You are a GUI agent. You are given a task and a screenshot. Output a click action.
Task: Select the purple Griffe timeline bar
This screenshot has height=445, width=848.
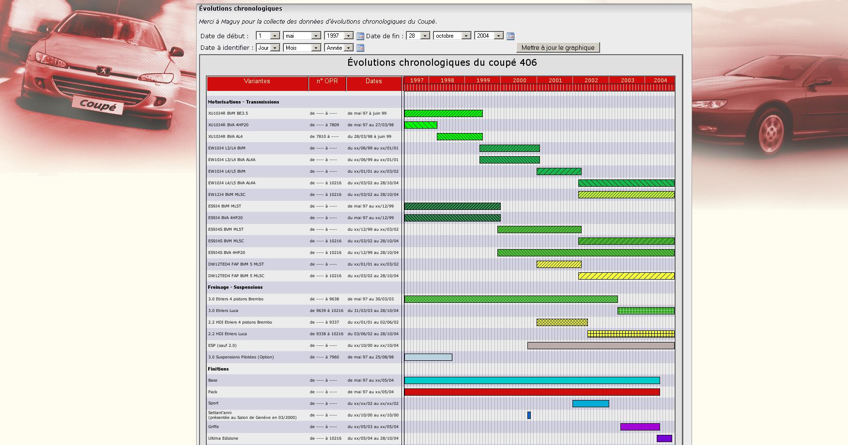640,427
